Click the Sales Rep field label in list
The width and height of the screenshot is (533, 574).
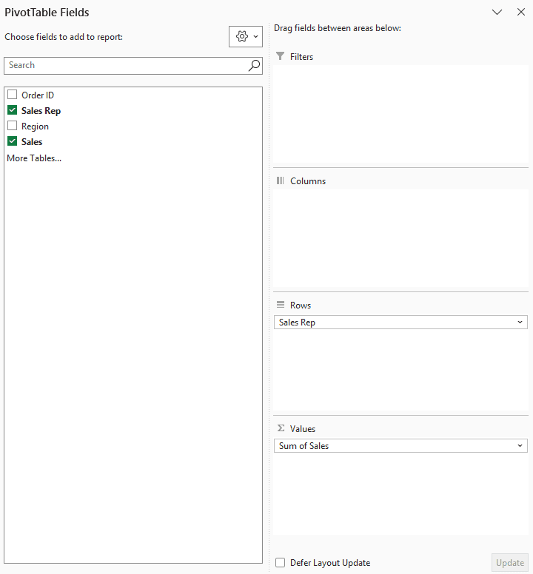(41, 110)
